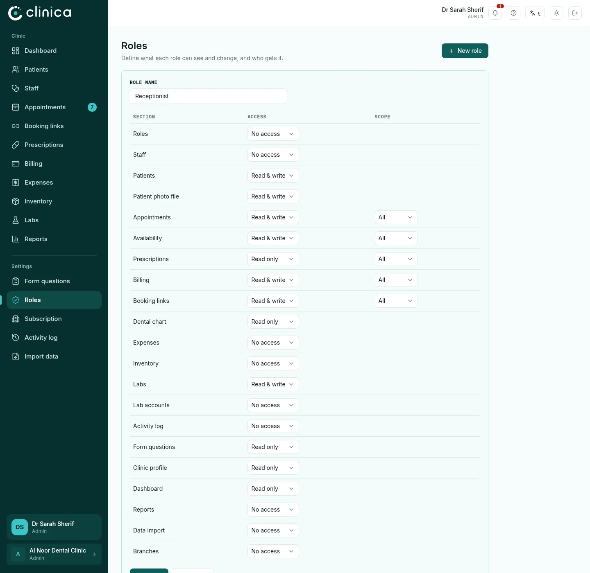Click the Inventory box icon
The image size is (590, 573).
16,201
